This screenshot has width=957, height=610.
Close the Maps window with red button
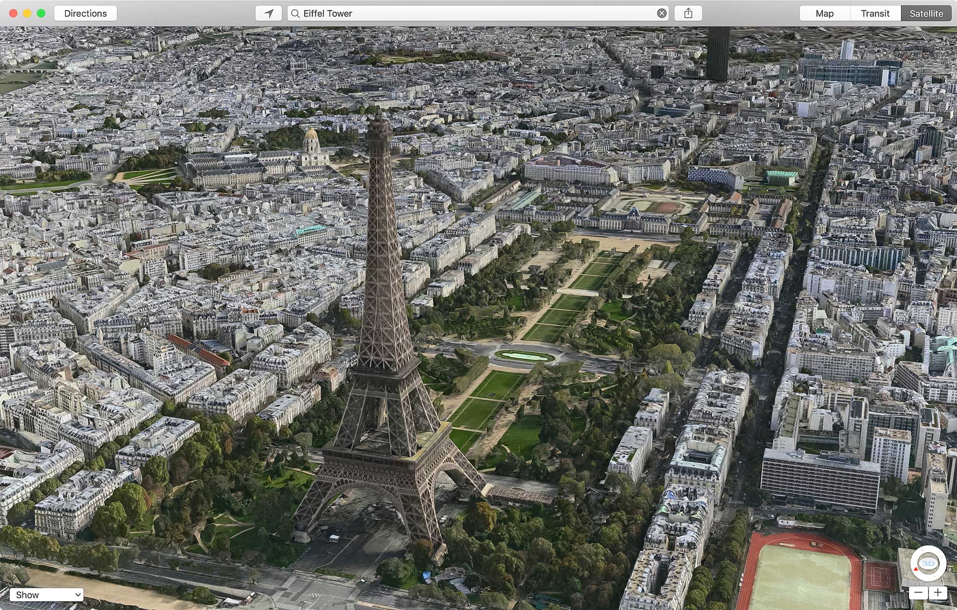tap(14, 14)
